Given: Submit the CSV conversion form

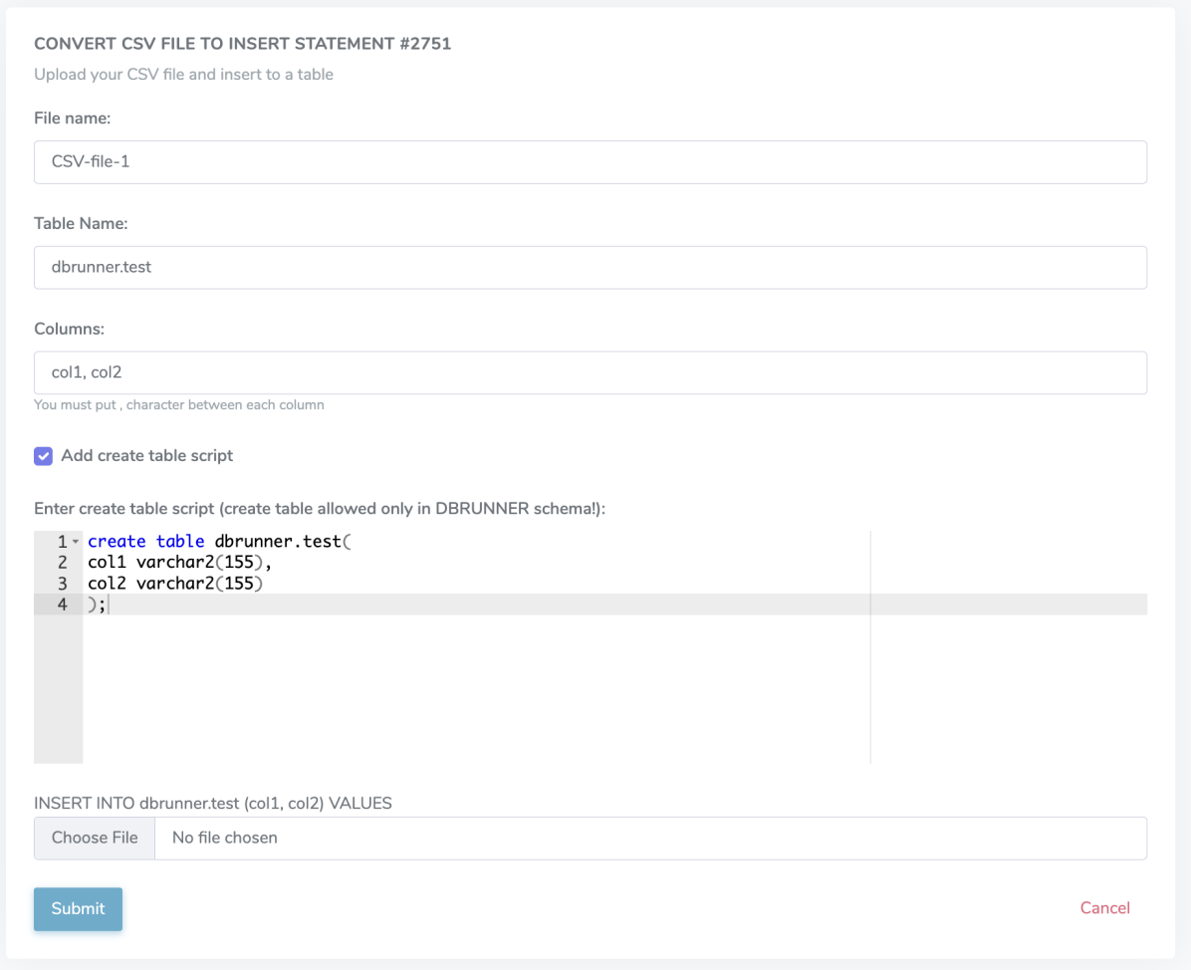Looking at the screenshot, I should 78,908.
